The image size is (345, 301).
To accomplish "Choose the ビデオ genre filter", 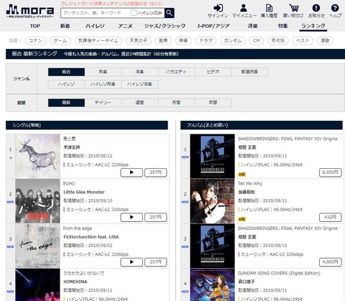I will click(213, 72).
